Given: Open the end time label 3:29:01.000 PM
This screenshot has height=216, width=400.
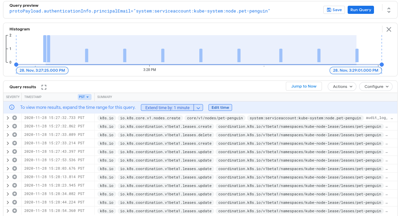Looking at the screenshot, I should coord(356,70).
